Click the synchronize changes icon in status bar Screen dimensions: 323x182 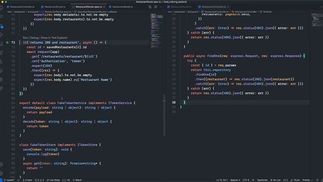click(x=18, y=180)
